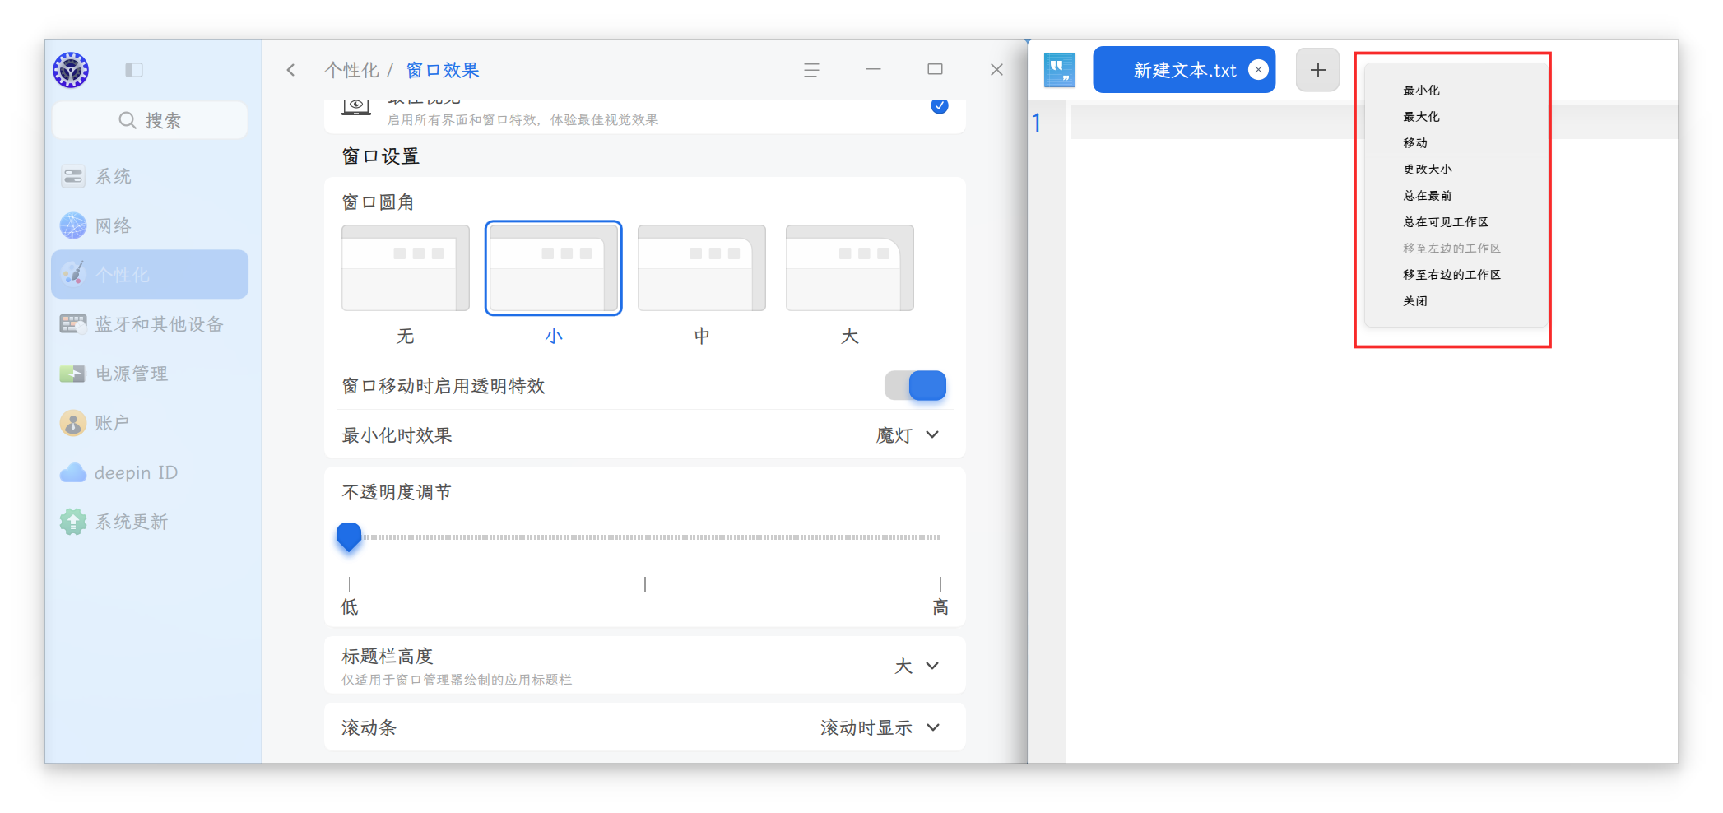Open the 账户 sidebar item
Screen dimensions: 1723x813
(150, 423)
